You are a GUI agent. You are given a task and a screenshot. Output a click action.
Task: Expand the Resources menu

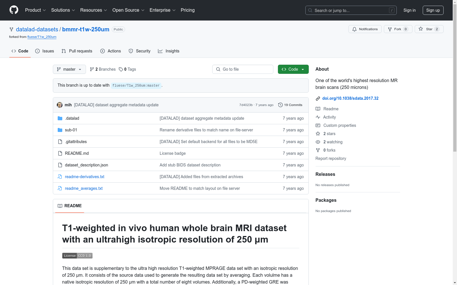click(x=94, y=10)
